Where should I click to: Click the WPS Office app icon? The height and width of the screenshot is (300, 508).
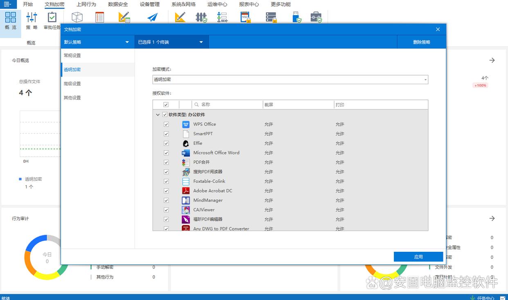pyautogui.click(x=186, y=124)
